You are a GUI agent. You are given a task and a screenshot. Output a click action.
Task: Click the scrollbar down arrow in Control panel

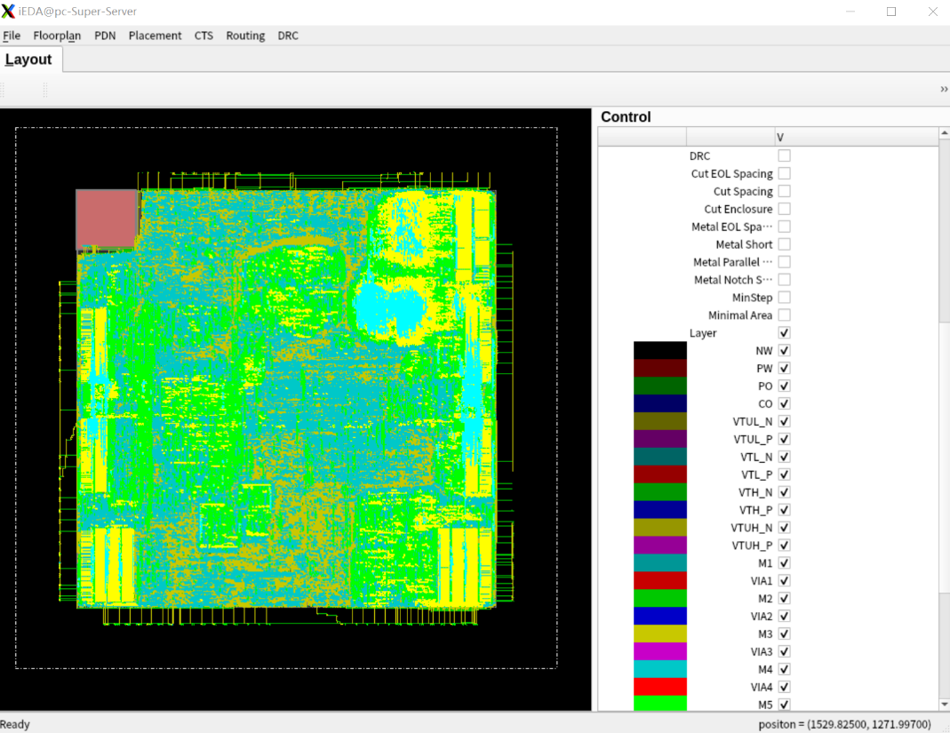pyautogui.click(x=944, y=705)
